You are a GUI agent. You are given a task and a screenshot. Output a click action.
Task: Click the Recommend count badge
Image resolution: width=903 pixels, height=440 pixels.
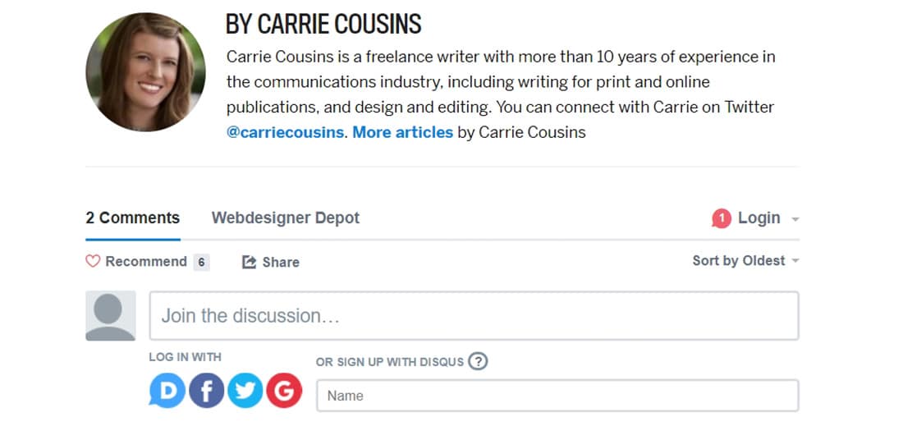201,262
